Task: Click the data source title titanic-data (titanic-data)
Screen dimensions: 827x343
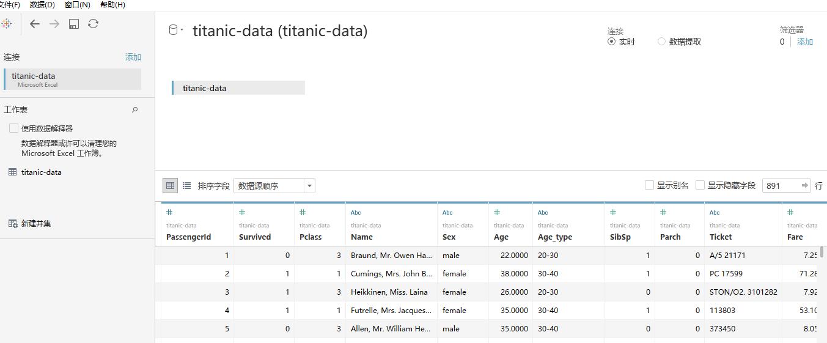Action: (x=280, y=31)
